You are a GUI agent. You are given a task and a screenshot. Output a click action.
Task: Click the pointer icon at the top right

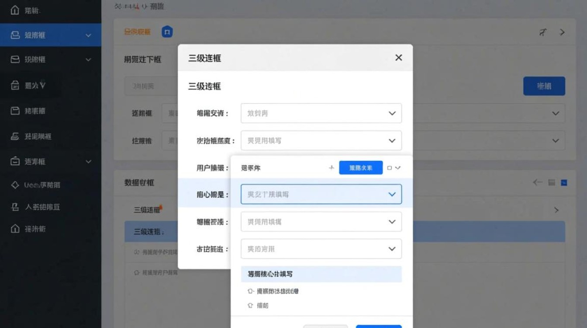point(543,32)
